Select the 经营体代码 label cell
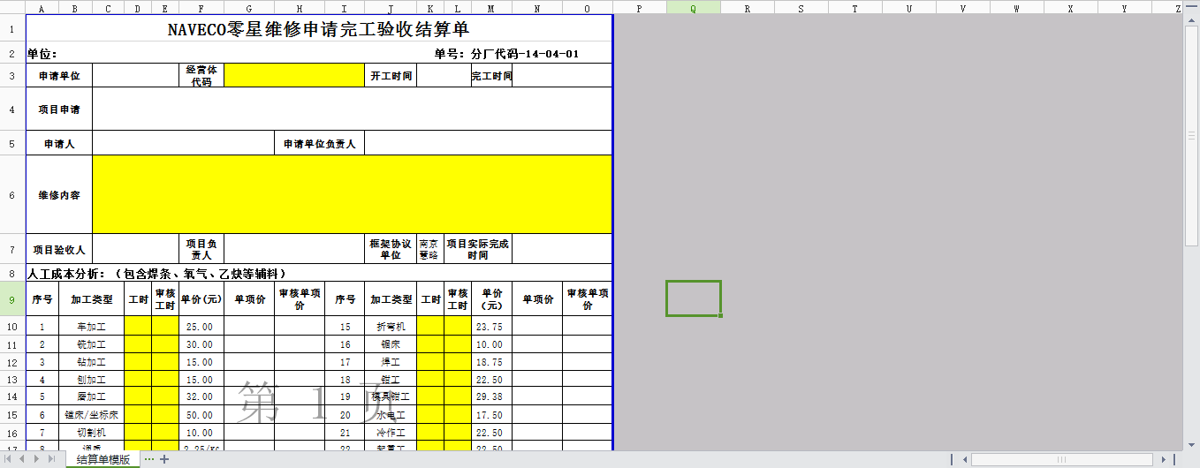 tap(201, 76)
